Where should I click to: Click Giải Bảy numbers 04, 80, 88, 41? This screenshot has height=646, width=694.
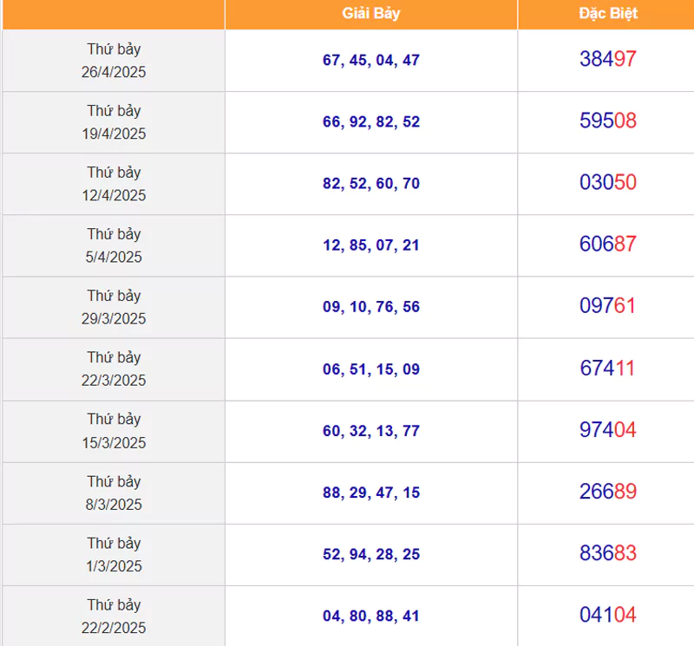pyautogui.click(x=371, y=616)
